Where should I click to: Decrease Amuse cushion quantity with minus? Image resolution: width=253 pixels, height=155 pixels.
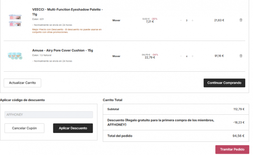pos(181,56)
